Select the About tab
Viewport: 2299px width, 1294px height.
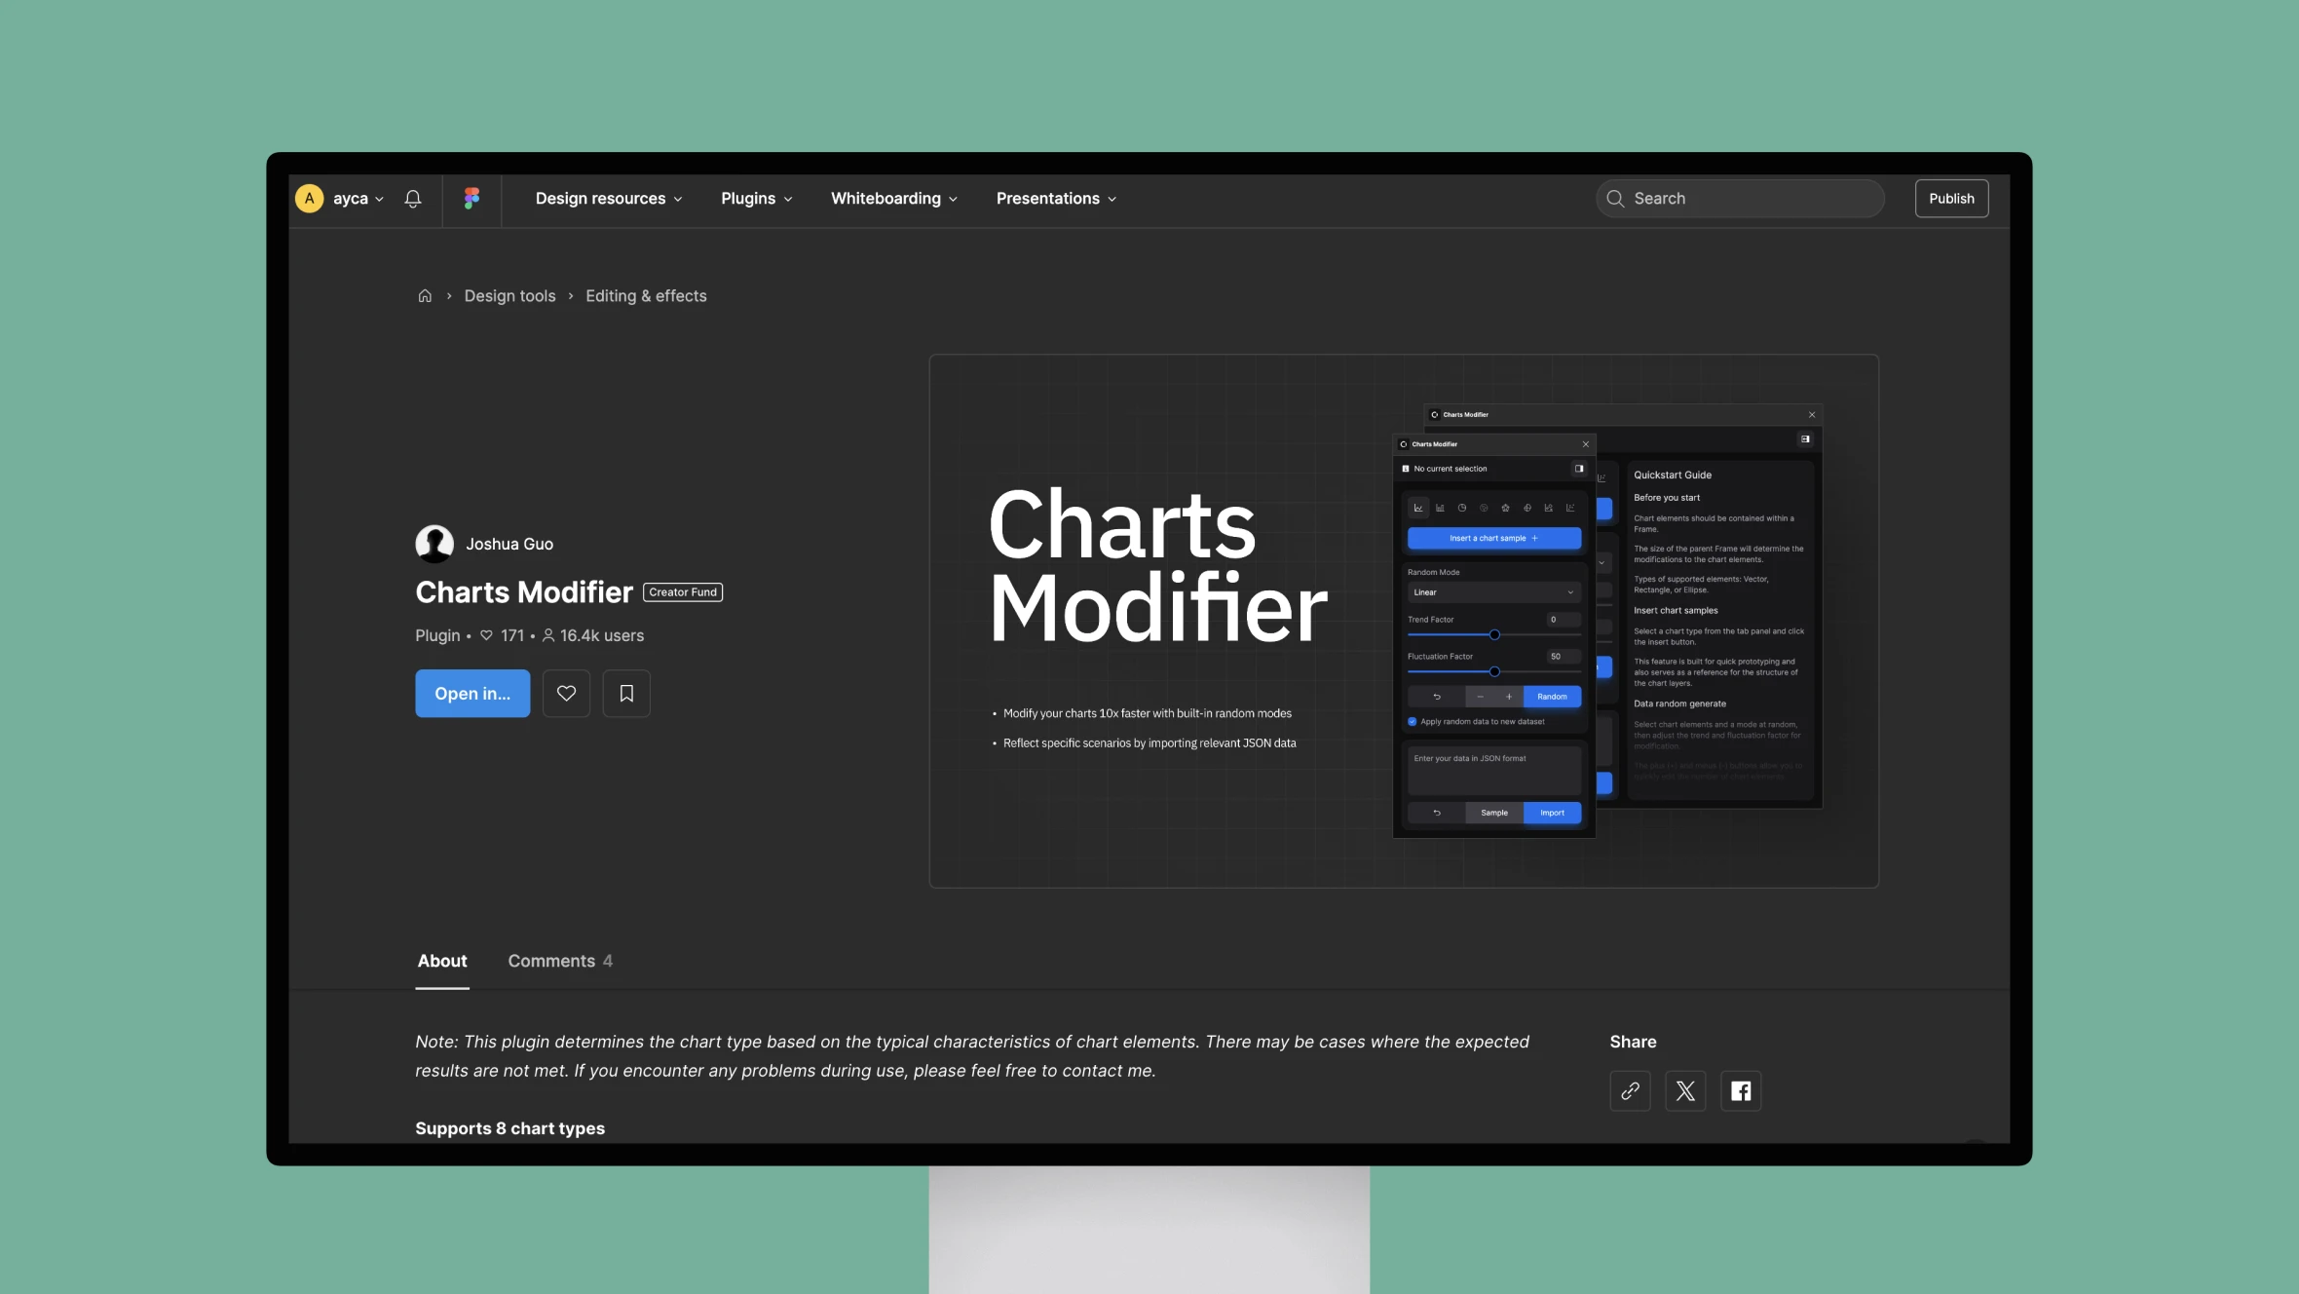(x=440, y=961)
